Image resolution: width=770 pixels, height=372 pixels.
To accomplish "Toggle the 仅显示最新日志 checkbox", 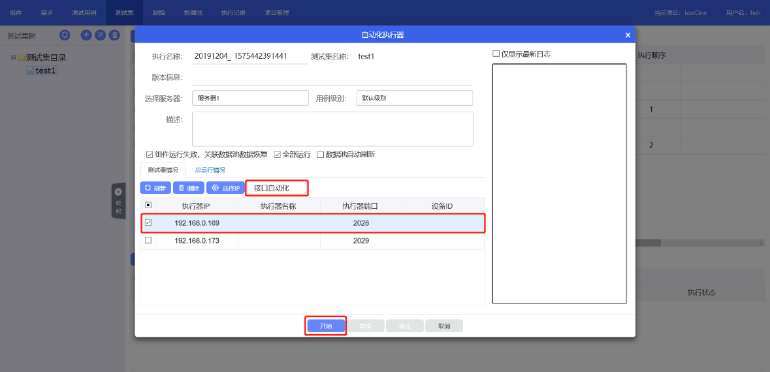I will [496, 54].
